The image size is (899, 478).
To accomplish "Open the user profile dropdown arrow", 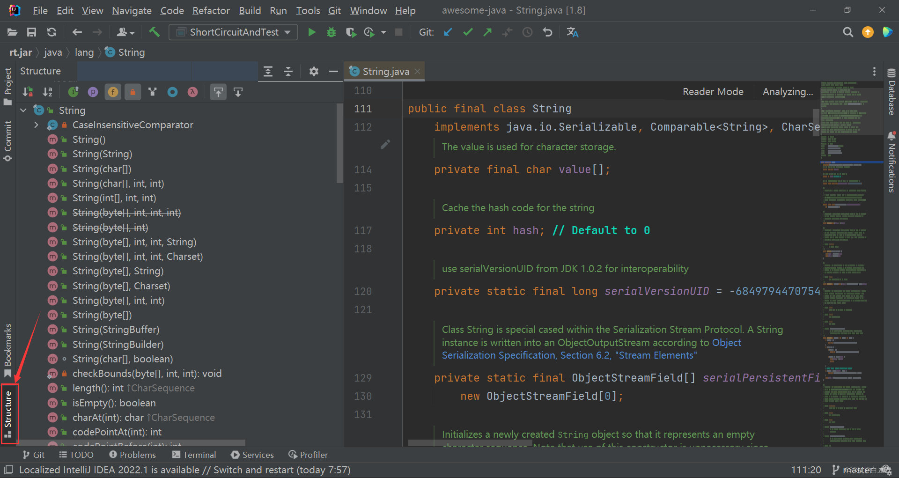I will (133, 33).
